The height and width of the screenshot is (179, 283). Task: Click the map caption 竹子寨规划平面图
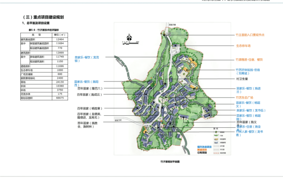[x=170, y=162]
